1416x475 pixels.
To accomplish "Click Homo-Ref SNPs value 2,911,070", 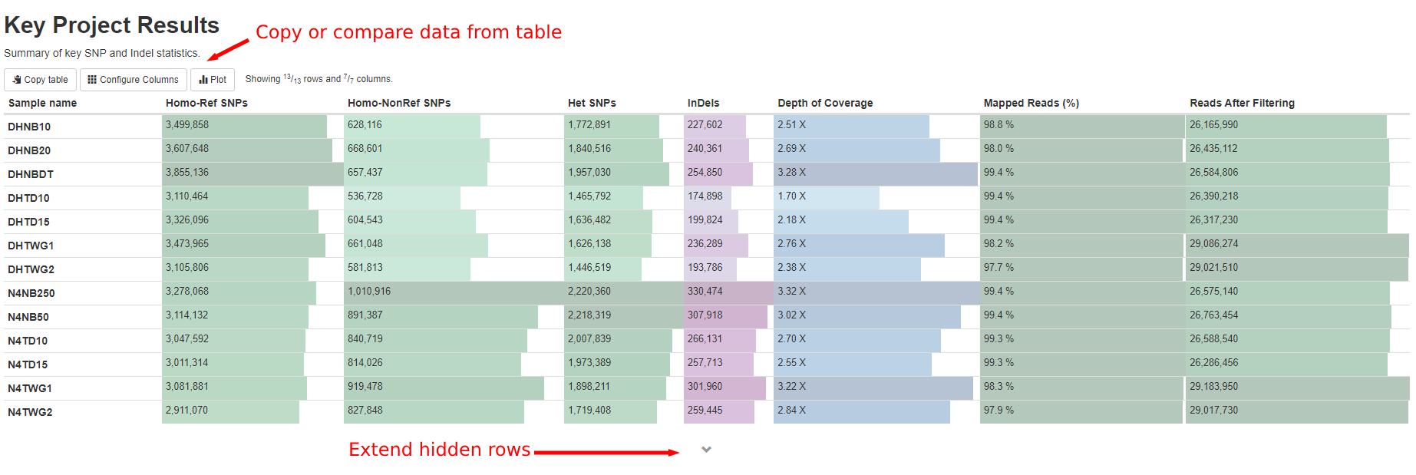I will point(186,411).
